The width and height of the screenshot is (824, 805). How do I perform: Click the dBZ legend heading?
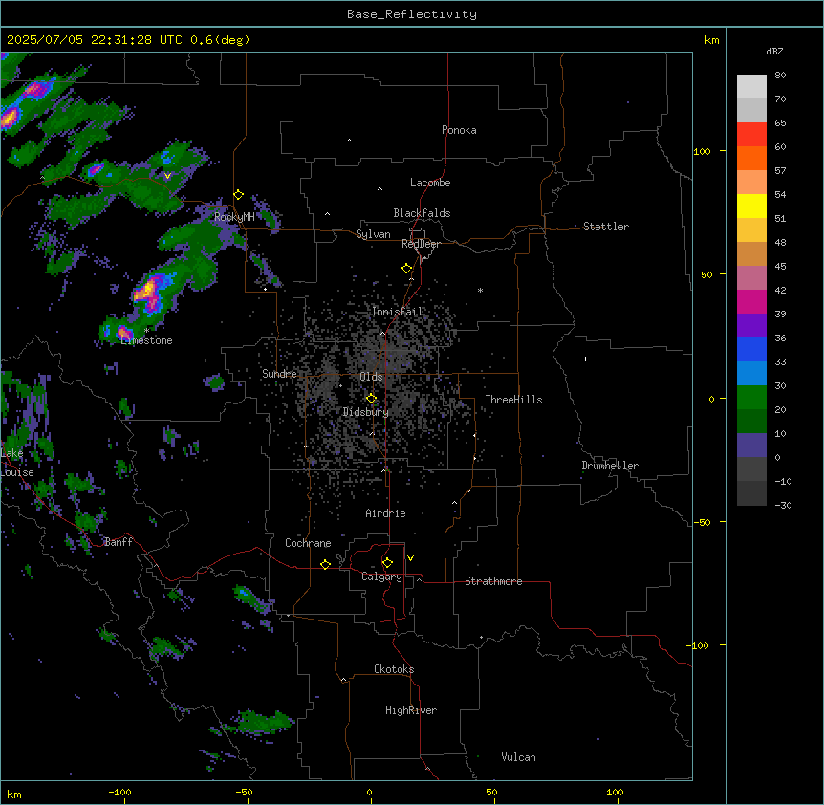click(x=774, y=52)
